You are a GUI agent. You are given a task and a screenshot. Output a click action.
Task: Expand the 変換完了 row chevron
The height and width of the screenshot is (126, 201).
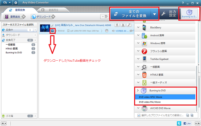pyautogui.click(x=35, y=40)
